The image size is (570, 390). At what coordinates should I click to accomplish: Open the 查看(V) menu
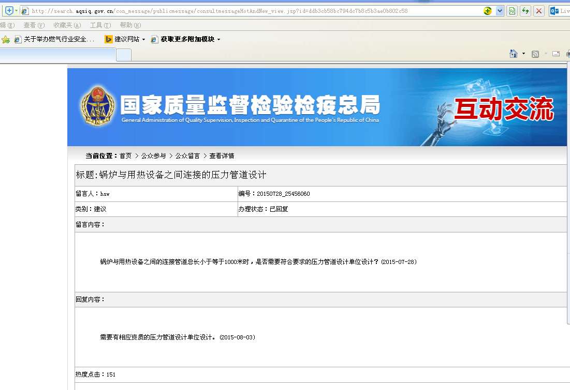pyautogui.click(x=34, y=25)
